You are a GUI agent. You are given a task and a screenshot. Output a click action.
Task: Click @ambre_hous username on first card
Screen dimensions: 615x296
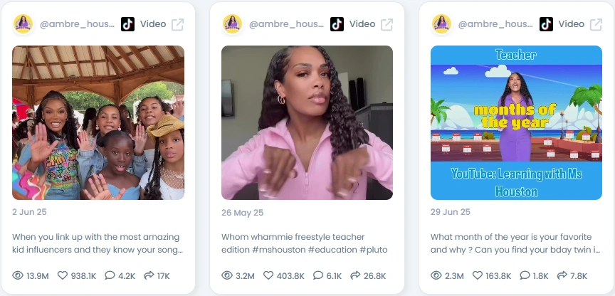click(x=78, y=24)
